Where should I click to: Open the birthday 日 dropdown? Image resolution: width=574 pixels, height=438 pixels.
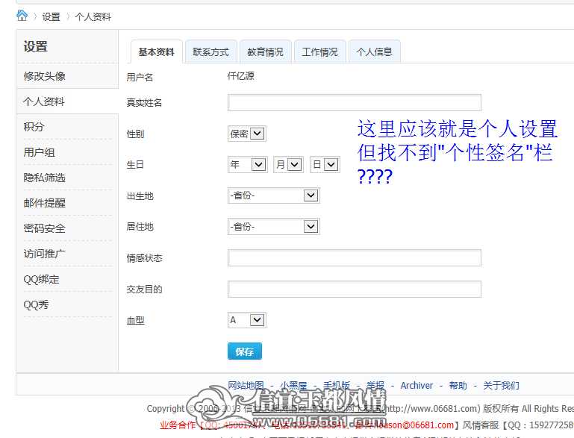click(325, 165)
